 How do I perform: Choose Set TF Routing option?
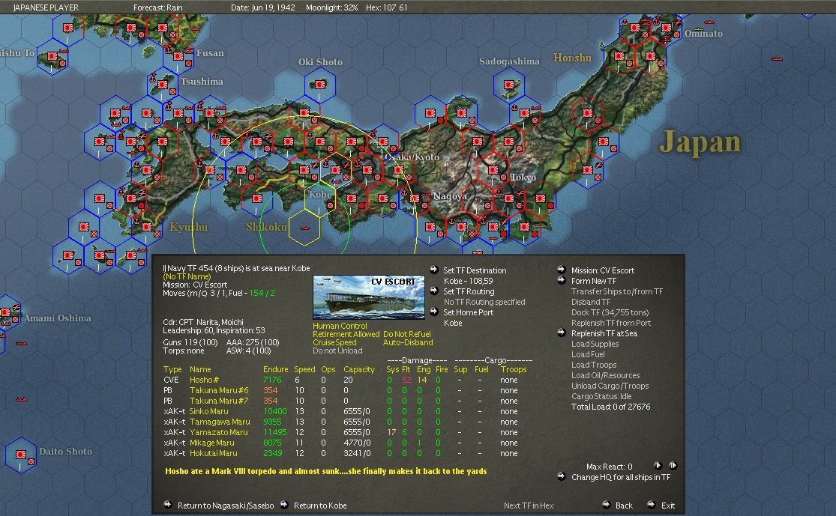tap(469, 292)
